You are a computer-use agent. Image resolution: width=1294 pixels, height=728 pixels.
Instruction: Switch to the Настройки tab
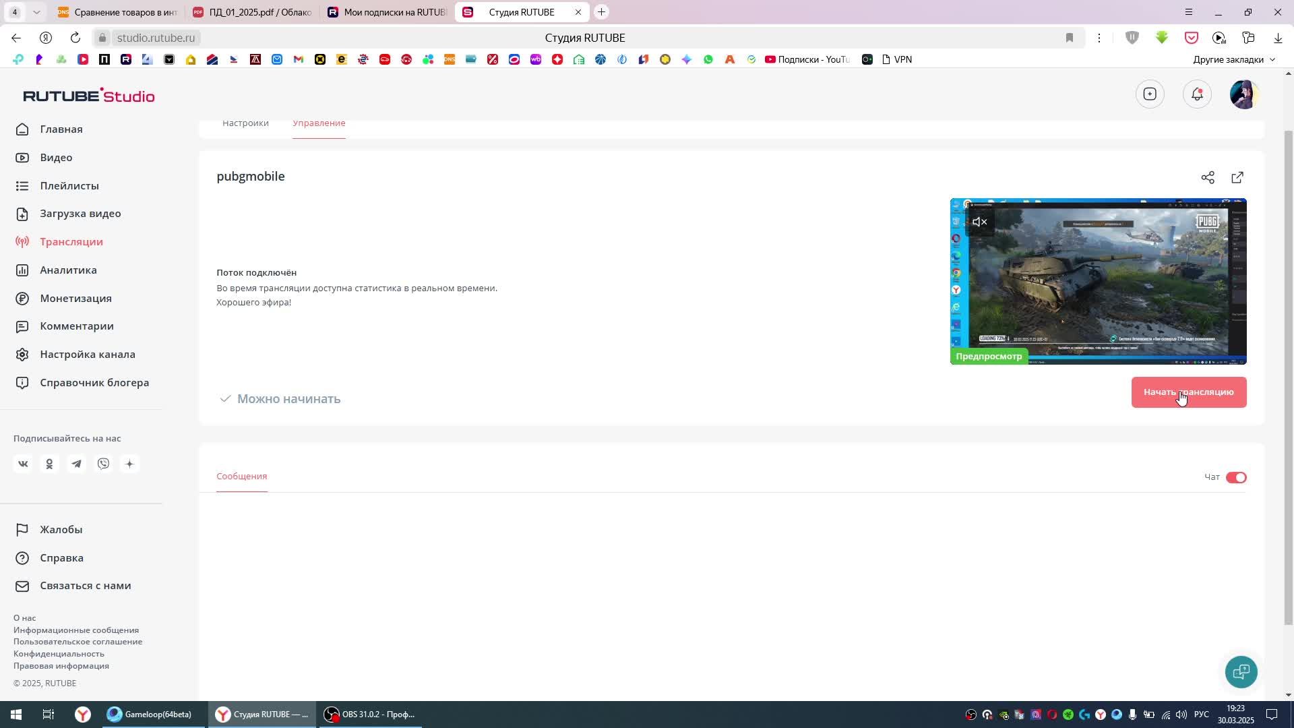click(x=245, y=123)
